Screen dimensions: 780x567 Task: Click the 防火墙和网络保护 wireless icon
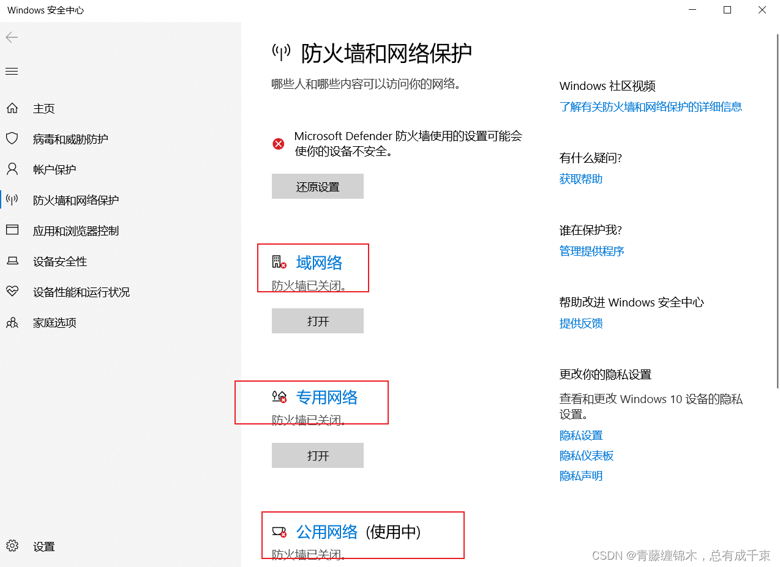[x=12, y=199]
